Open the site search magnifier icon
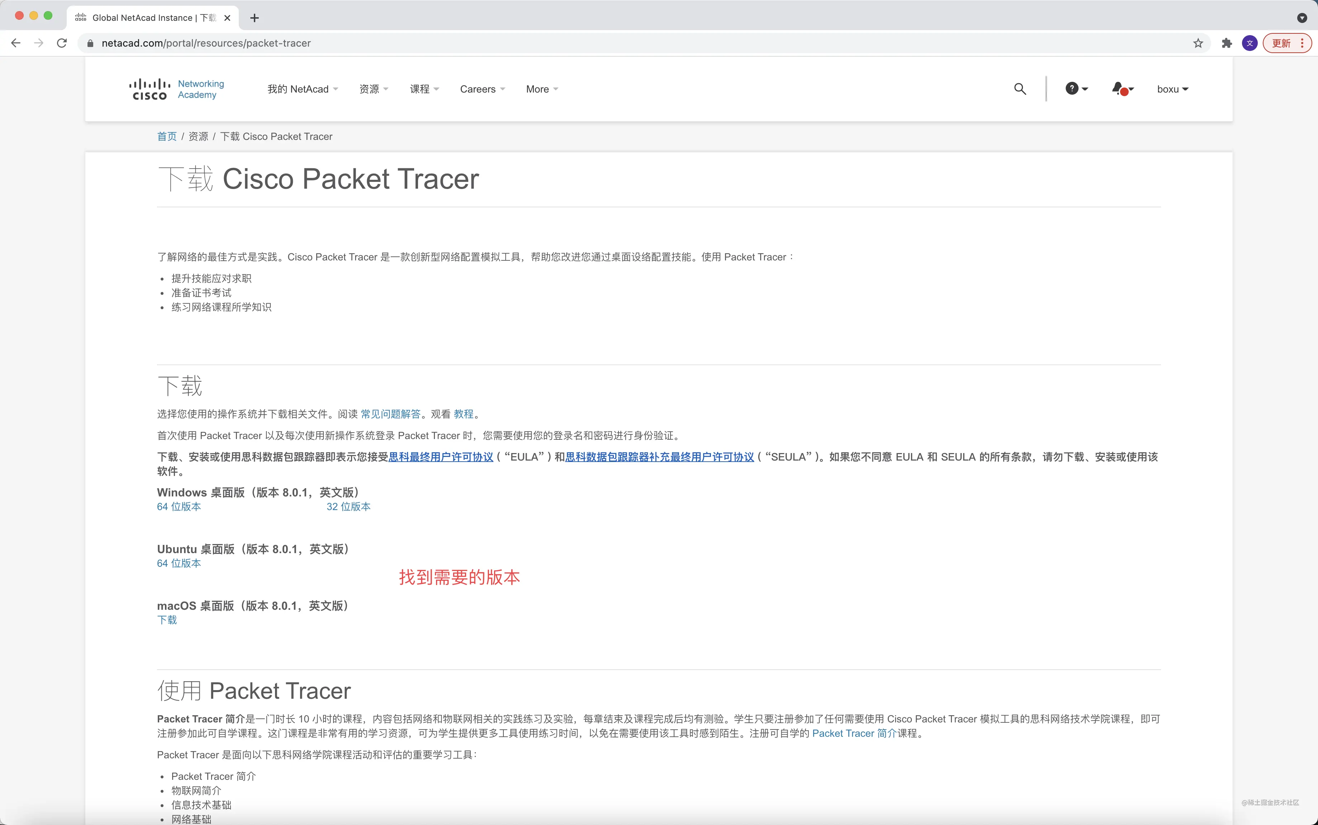The width and height of the screenshot is (1318, 825). [1020, 89]
